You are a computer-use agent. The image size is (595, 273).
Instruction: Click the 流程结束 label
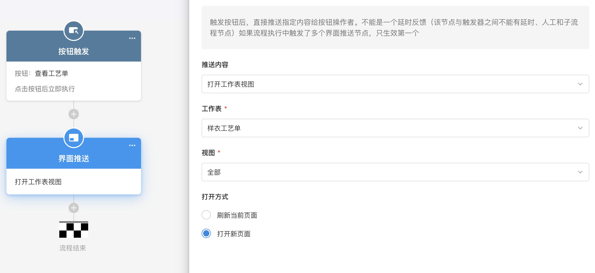pyautogui.click(x=73, y=248)
